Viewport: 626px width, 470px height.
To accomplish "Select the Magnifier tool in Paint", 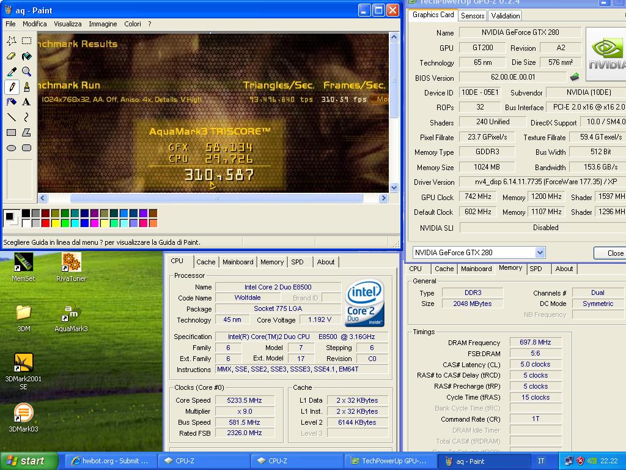I will click(x=27, y=72).
